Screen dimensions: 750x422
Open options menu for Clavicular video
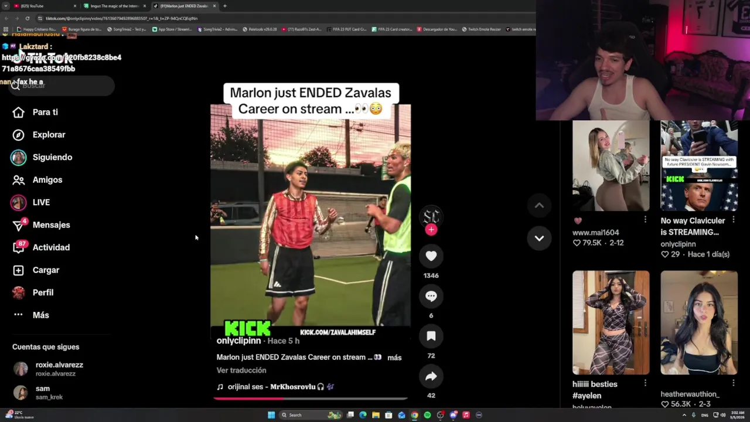[x=733, y=220]
